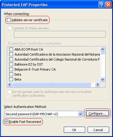The image size is (113, 137).
Task: Uncheck Enable Fast Reconnect
Action: 6,122
